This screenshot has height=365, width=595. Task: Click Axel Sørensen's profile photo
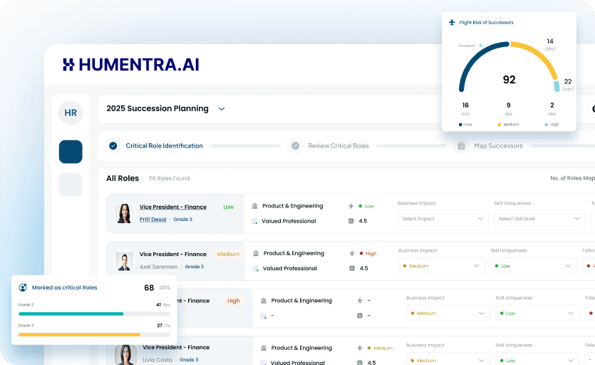tap(125, 262)
